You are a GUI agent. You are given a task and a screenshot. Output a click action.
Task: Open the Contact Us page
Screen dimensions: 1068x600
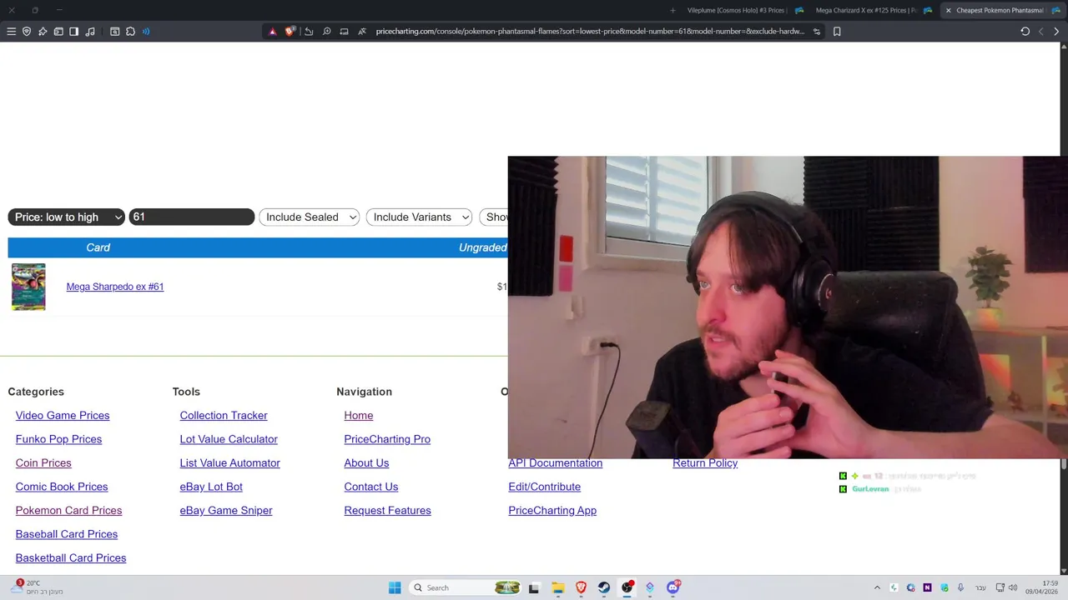coord(371,487)
